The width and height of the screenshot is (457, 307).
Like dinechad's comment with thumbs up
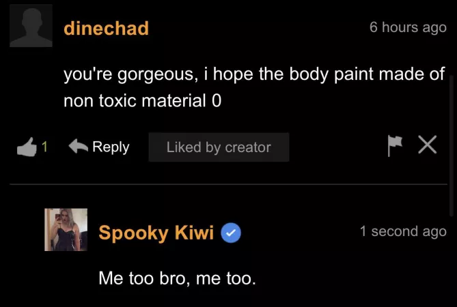click(x=26, y=147)
